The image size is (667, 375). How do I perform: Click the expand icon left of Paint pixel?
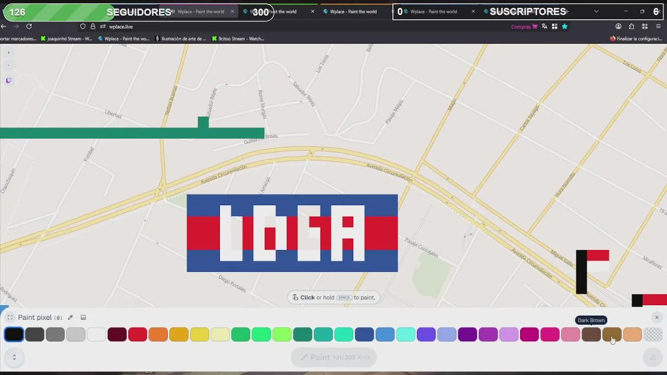pyautogui.click(x=10, y=317)
